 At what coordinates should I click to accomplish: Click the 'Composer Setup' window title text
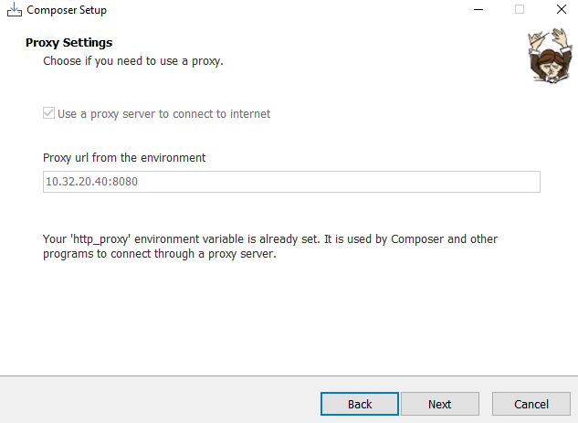point(67,10)
